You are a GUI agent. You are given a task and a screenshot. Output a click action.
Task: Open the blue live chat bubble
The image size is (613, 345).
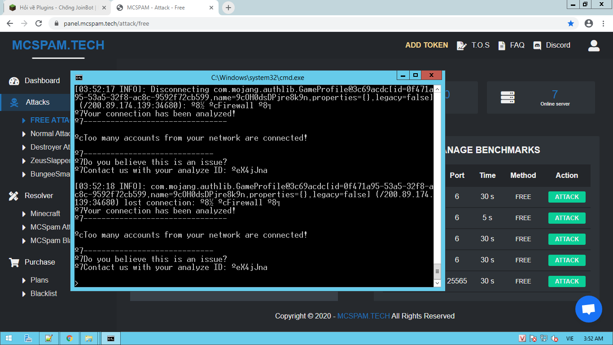click(588, 309)
